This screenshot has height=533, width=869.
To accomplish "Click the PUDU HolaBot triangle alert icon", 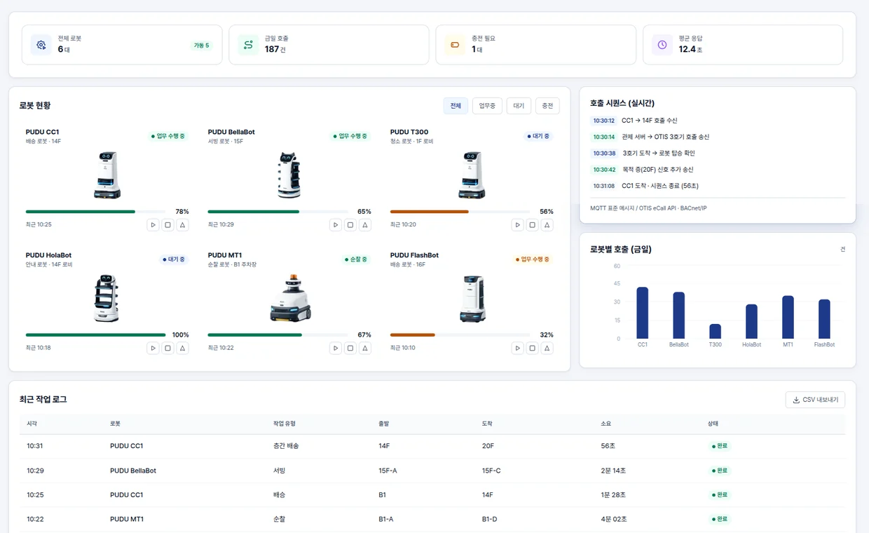I will pyautogui.click(x=182, y=348).
